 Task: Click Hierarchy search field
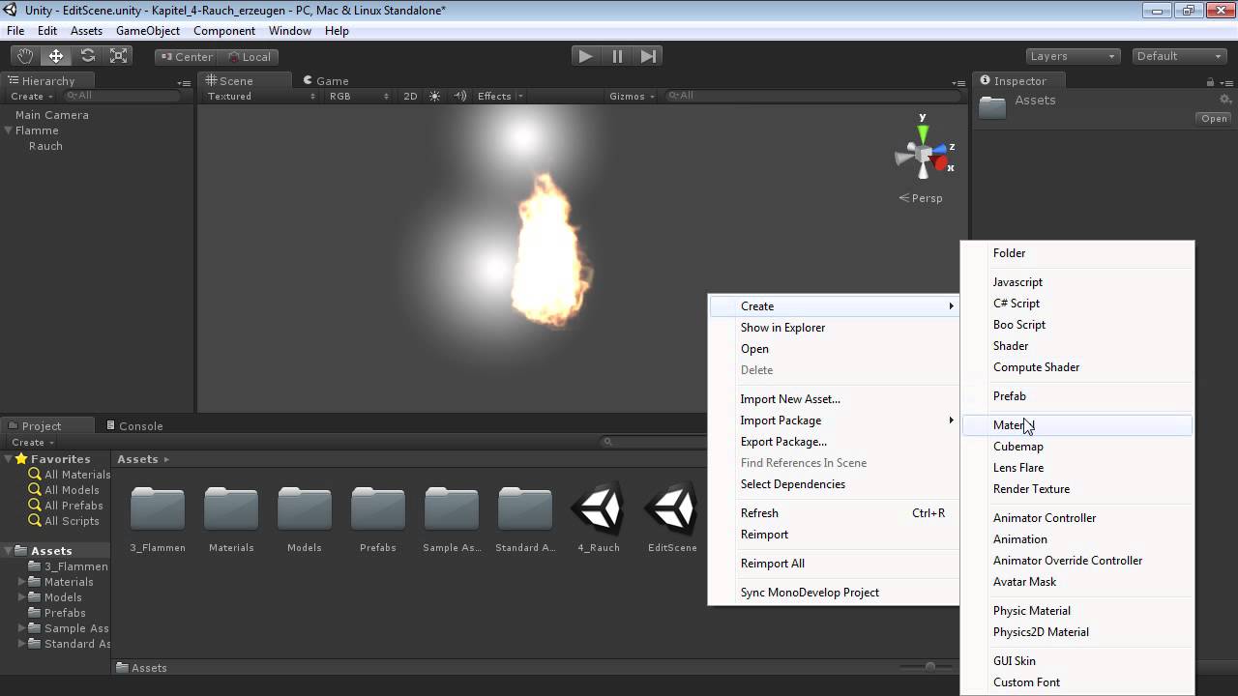point(121,96)
